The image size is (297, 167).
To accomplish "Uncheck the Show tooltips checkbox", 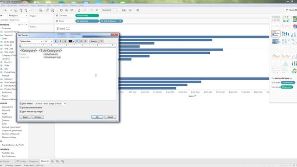I will pyautogui.click(x=20, y=103).
